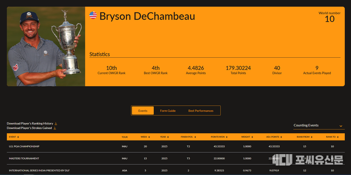Viewport: 351px width, 175px height.
Task: Click the 40 Divisor stat
Action: [277, 70]
